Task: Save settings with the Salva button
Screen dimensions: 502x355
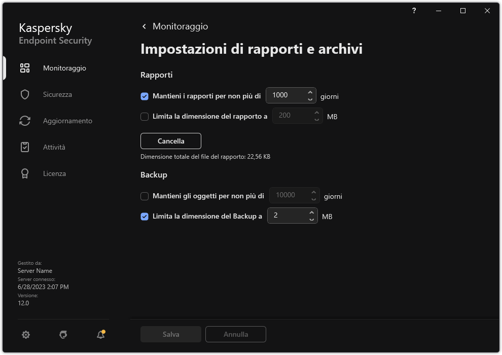Action: [x=170, y=334]
